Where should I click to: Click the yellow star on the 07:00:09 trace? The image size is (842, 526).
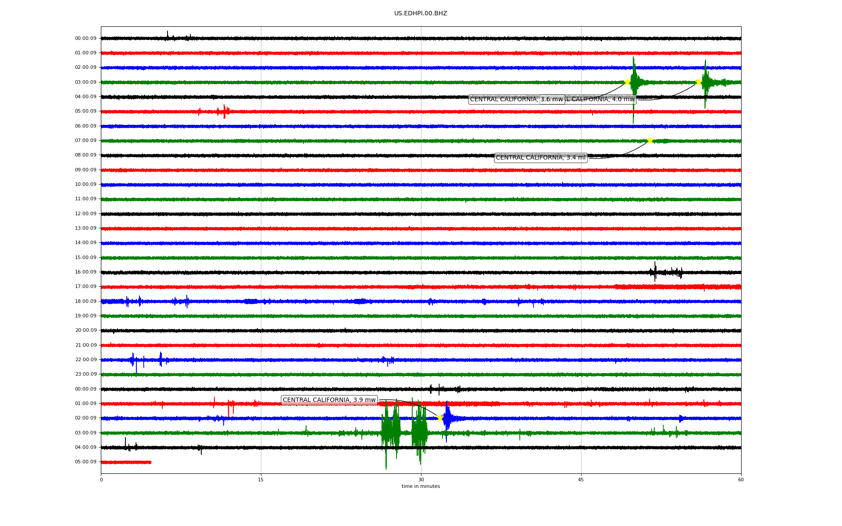650,140
